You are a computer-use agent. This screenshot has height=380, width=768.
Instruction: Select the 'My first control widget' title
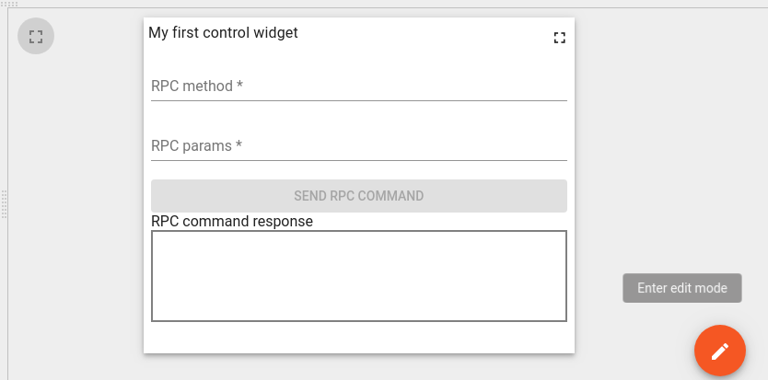pos(223,33)
